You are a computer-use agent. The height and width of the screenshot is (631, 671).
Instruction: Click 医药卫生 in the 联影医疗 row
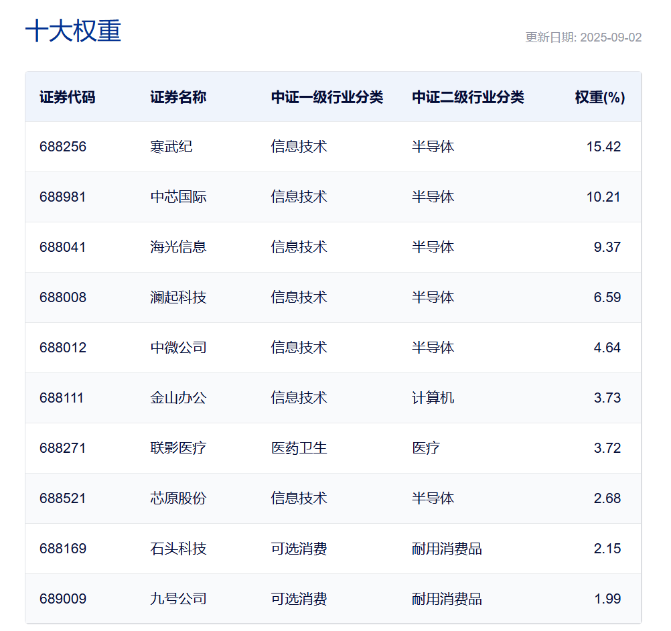click(x=299, y=448)
